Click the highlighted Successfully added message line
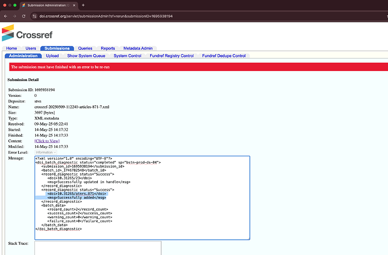The height and width of the screenshot is (255, 388). click(x=76, y=198)
